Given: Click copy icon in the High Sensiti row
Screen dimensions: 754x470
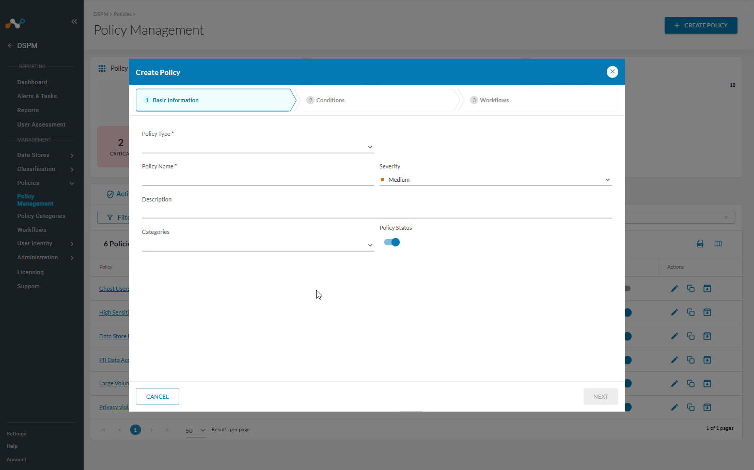Looking at the screenshot, I should (x=691, y=312).
